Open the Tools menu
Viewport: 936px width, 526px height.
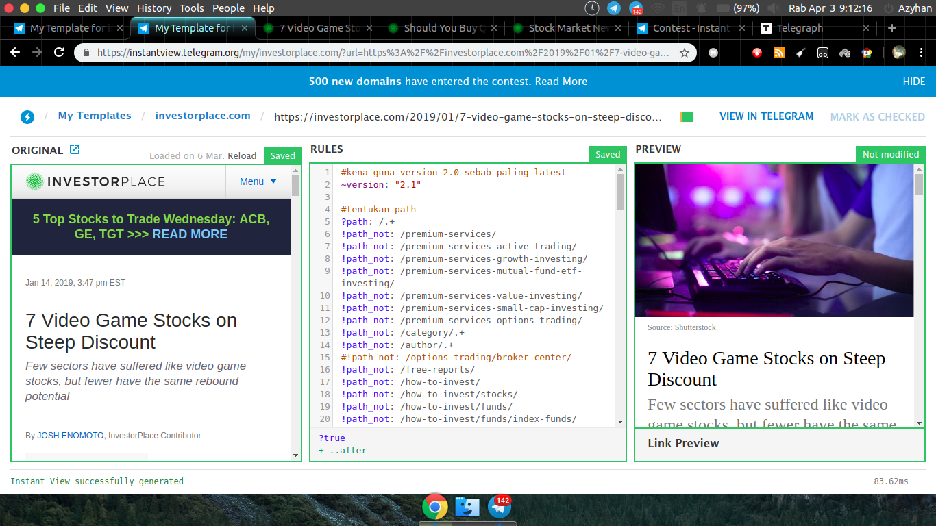point(192,8)
